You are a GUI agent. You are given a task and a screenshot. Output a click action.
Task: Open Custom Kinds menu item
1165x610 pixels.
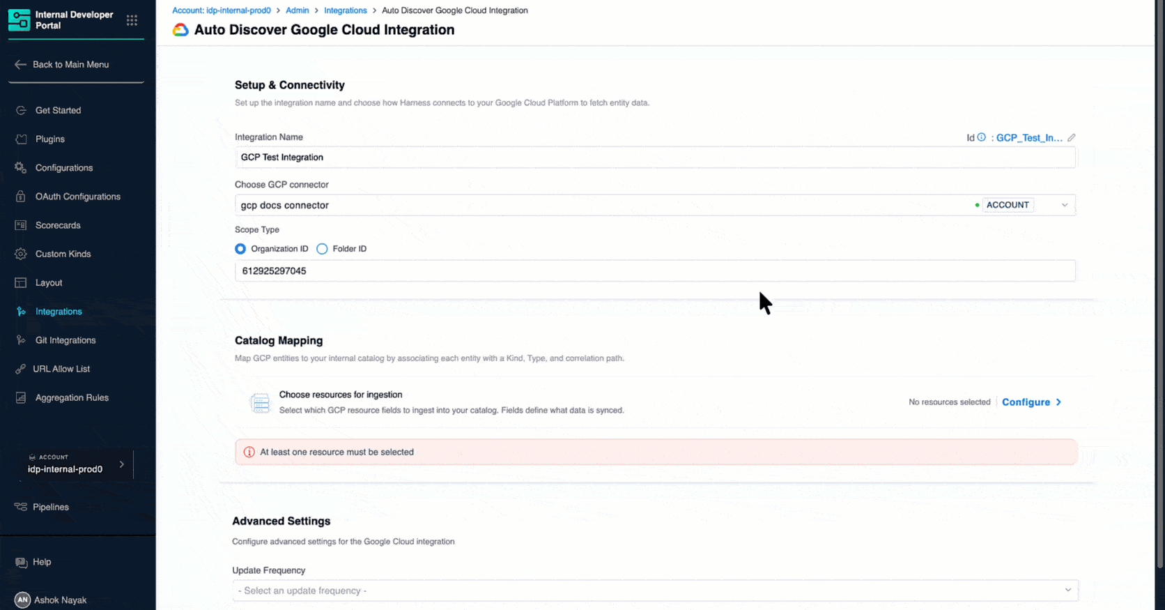[63, 254]
